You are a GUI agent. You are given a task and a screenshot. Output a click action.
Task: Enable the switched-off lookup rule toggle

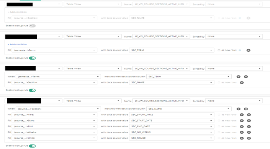tap(32, 26)
